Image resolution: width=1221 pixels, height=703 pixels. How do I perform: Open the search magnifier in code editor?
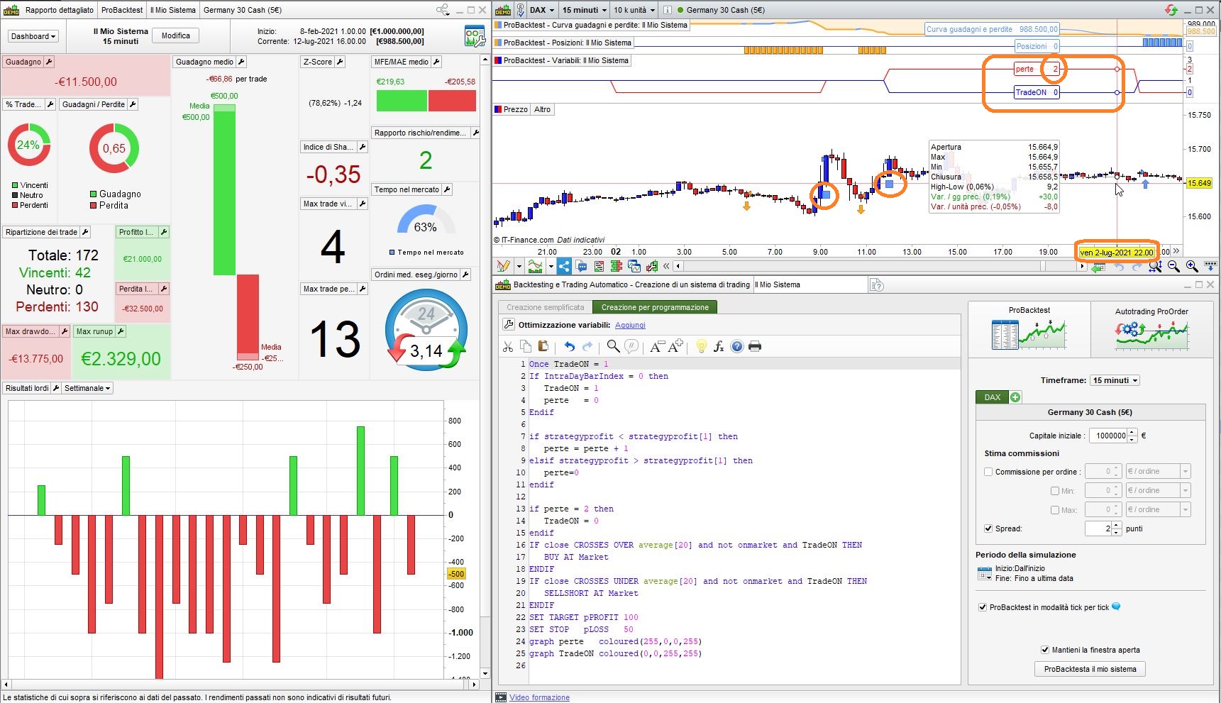[613, 346]
